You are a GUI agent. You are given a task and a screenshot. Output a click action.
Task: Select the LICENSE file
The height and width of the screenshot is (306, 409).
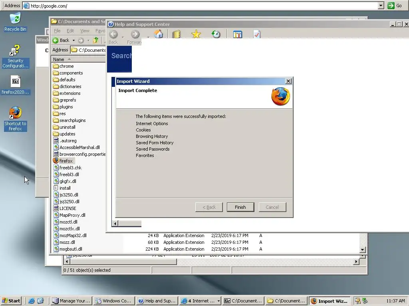(x=65, y=208)
